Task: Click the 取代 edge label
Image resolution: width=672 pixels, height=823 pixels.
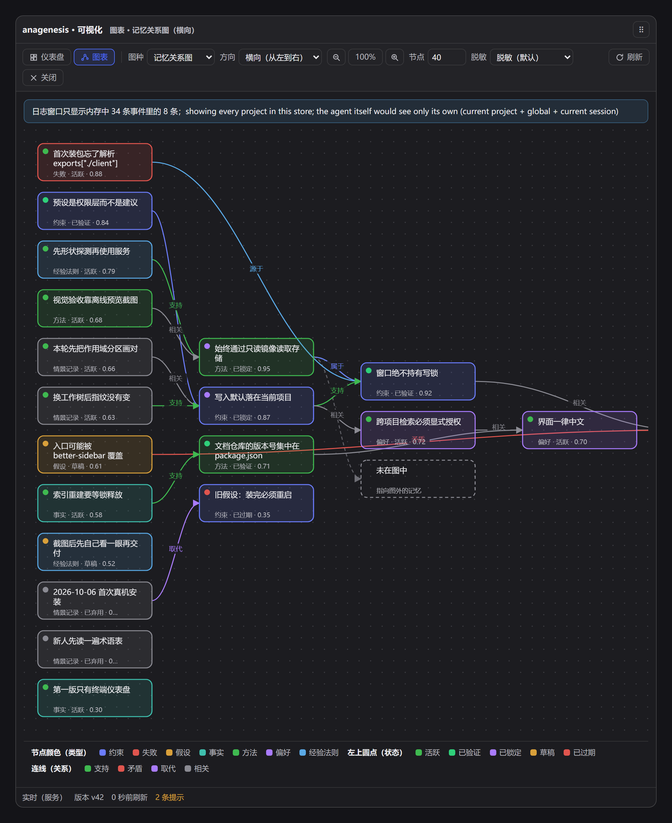Action: [x=176, y=549]
